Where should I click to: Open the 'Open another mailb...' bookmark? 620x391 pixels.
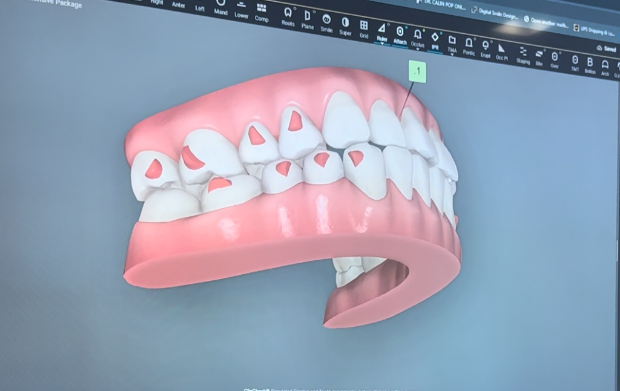pos(546,22)
